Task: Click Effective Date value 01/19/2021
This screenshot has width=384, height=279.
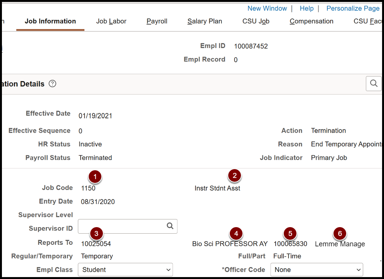Action: (95, 116)
